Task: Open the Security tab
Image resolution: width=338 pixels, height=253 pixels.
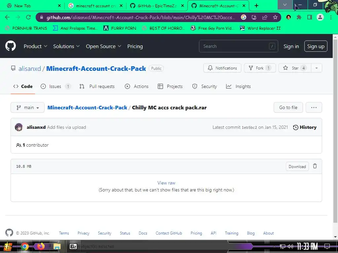Action: click(205, 86)
